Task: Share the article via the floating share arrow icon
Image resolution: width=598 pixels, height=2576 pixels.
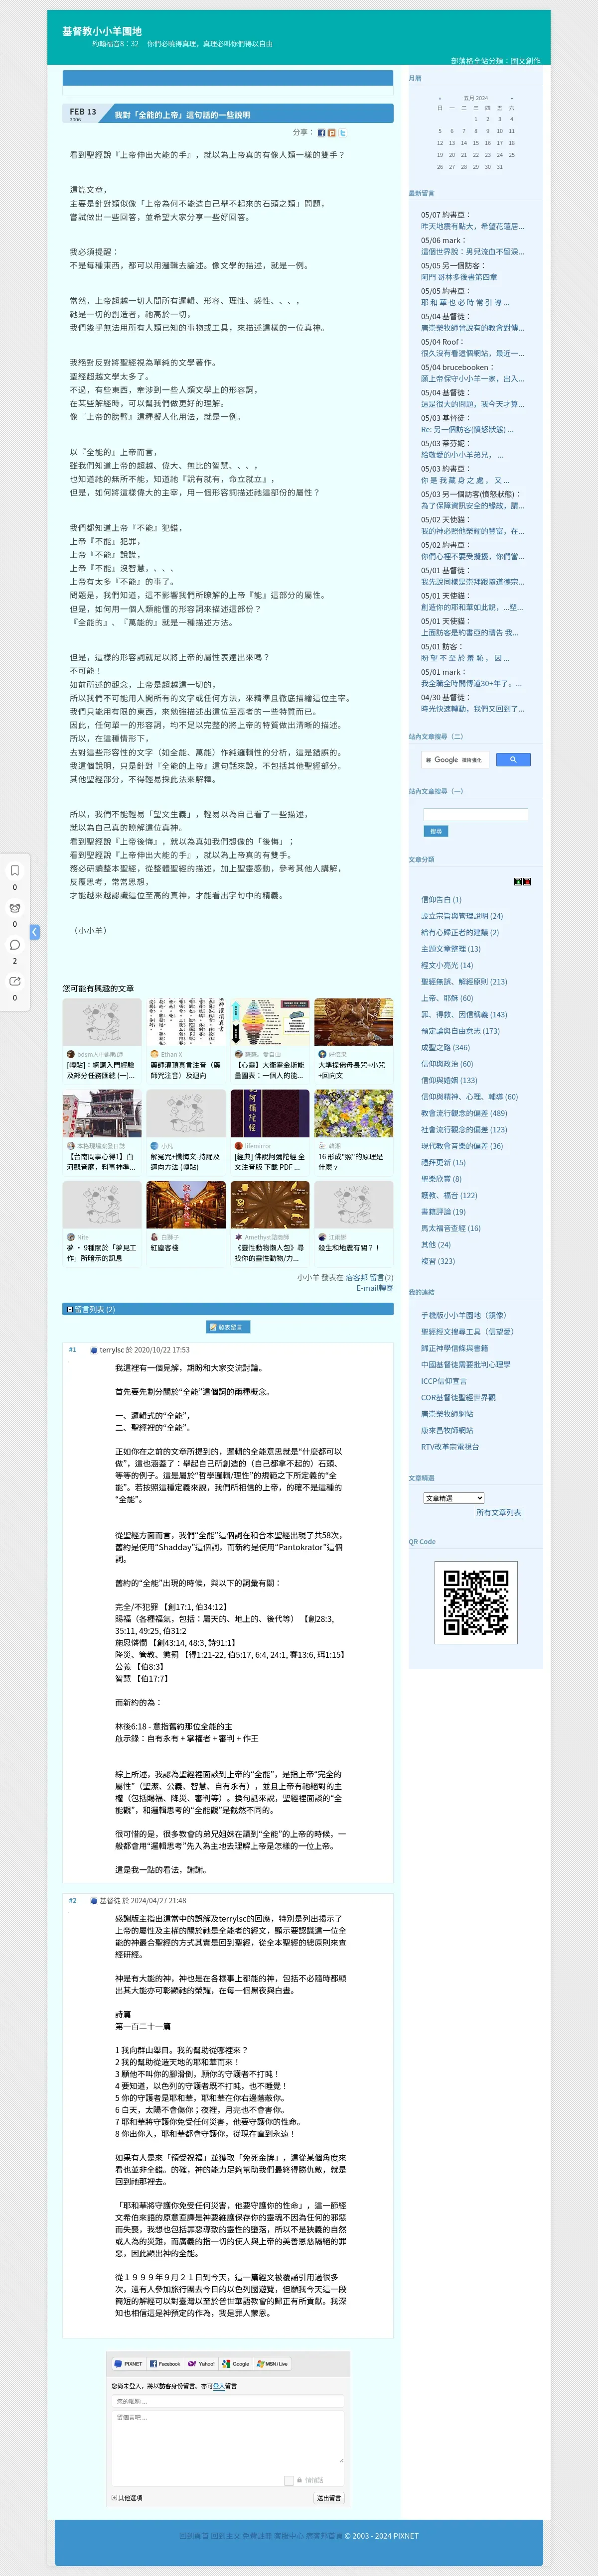Action: tap(14, 982)
